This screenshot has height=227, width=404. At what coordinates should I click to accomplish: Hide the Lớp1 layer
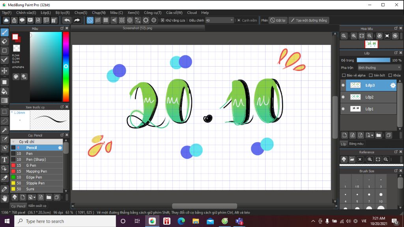tap(343, 109)
